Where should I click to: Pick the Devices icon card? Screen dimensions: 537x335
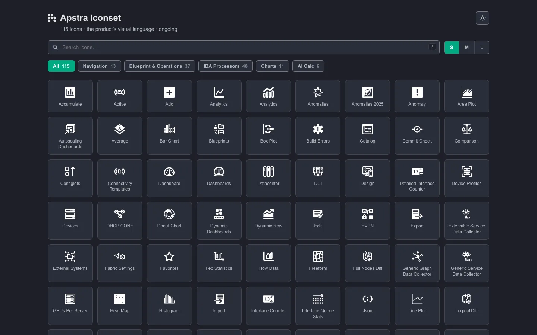click(70, 221)
